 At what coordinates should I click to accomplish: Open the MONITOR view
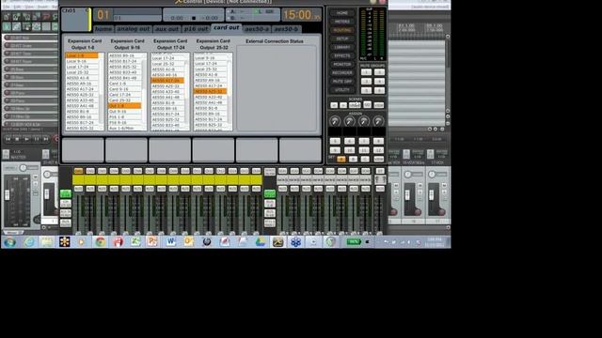pyautogui.click(x=341, y=65)
